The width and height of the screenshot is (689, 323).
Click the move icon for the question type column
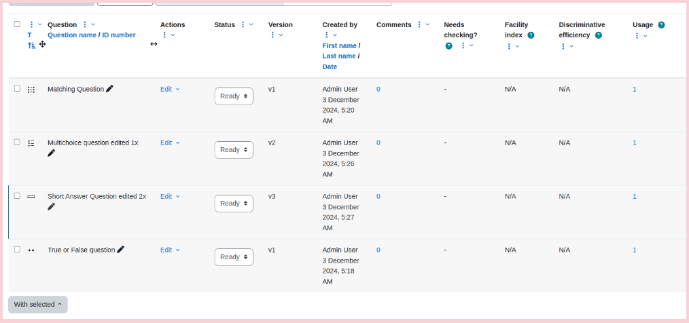(43, 44)
